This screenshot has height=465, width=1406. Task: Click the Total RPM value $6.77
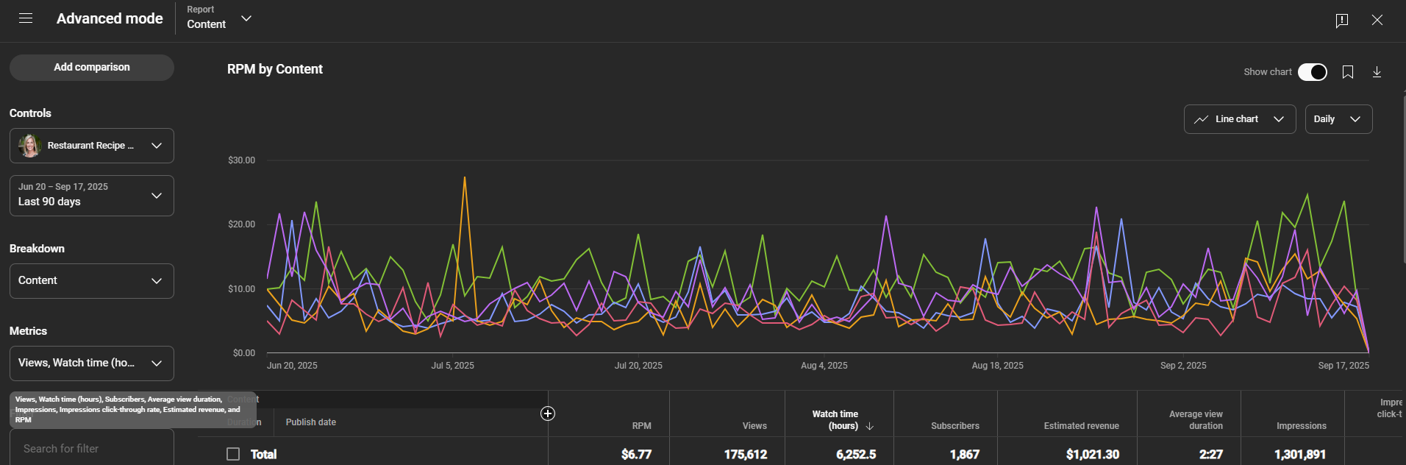coord(636,455)
